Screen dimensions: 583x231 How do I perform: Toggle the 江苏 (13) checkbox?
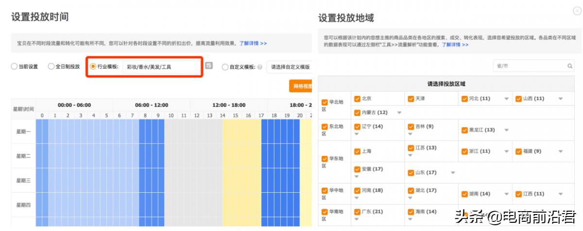click(411, 148)
